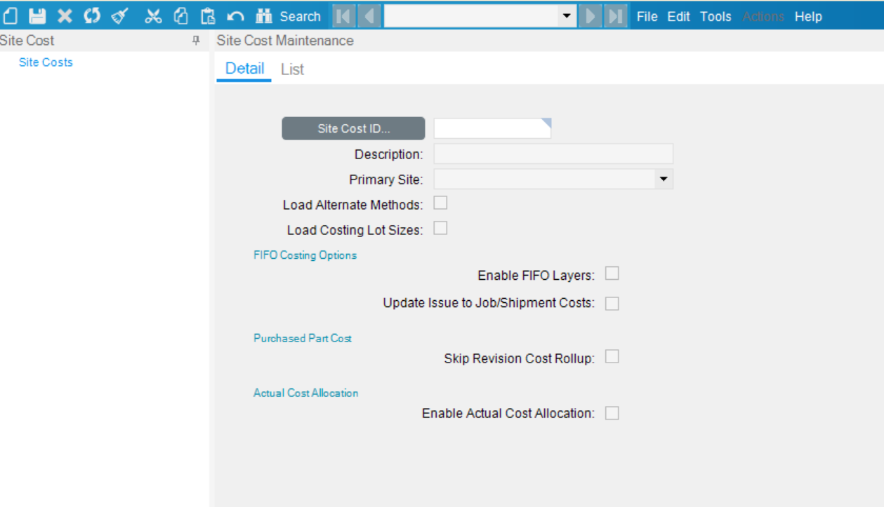Enable Actual Cost Allocation checkbox
Viewport: 884px width, 507px height.
point(612,413)
